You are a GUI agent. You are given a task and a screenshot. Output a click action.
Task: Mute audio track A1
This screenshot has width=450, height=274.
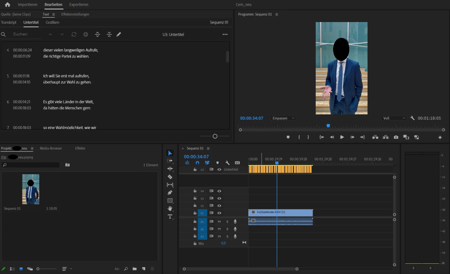coord(219,221)
